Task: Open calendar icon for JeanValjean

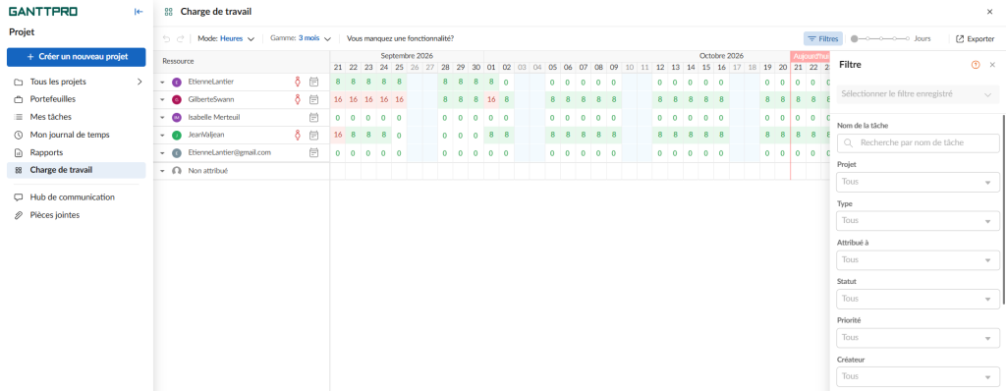Action: [313, 135]
